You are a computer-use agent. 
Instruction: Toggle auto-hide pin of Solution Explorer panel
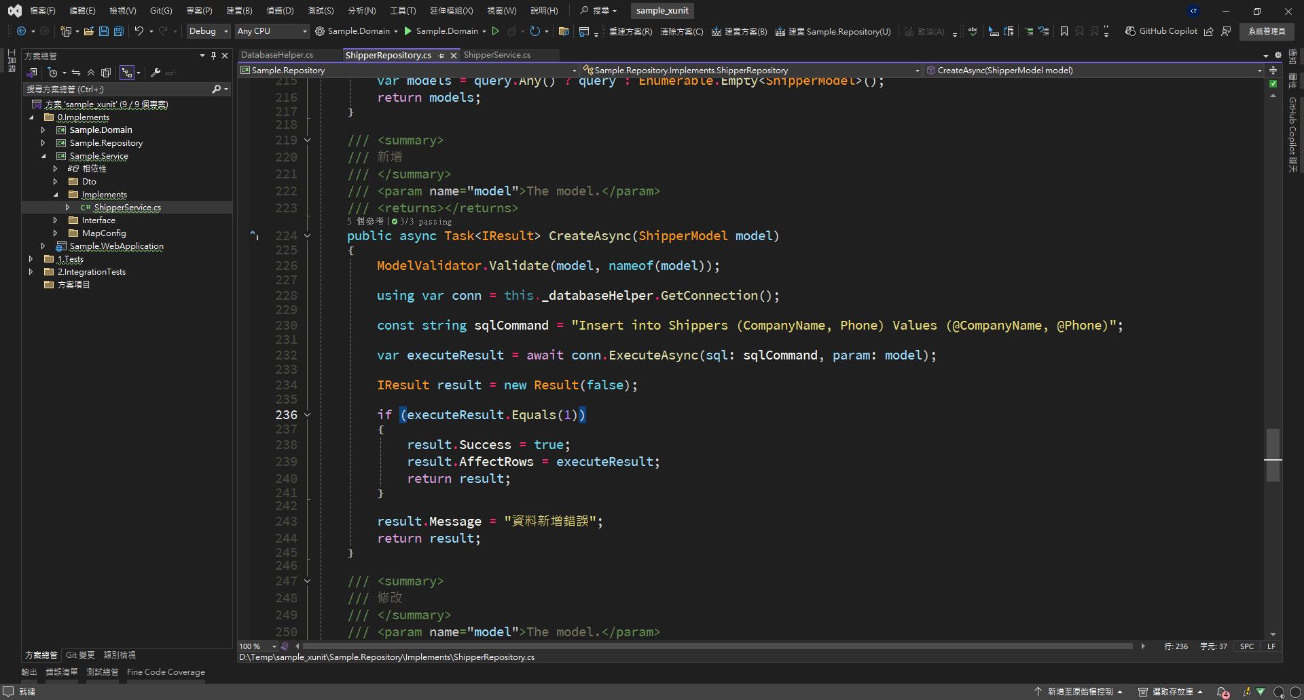pos(213,56)
